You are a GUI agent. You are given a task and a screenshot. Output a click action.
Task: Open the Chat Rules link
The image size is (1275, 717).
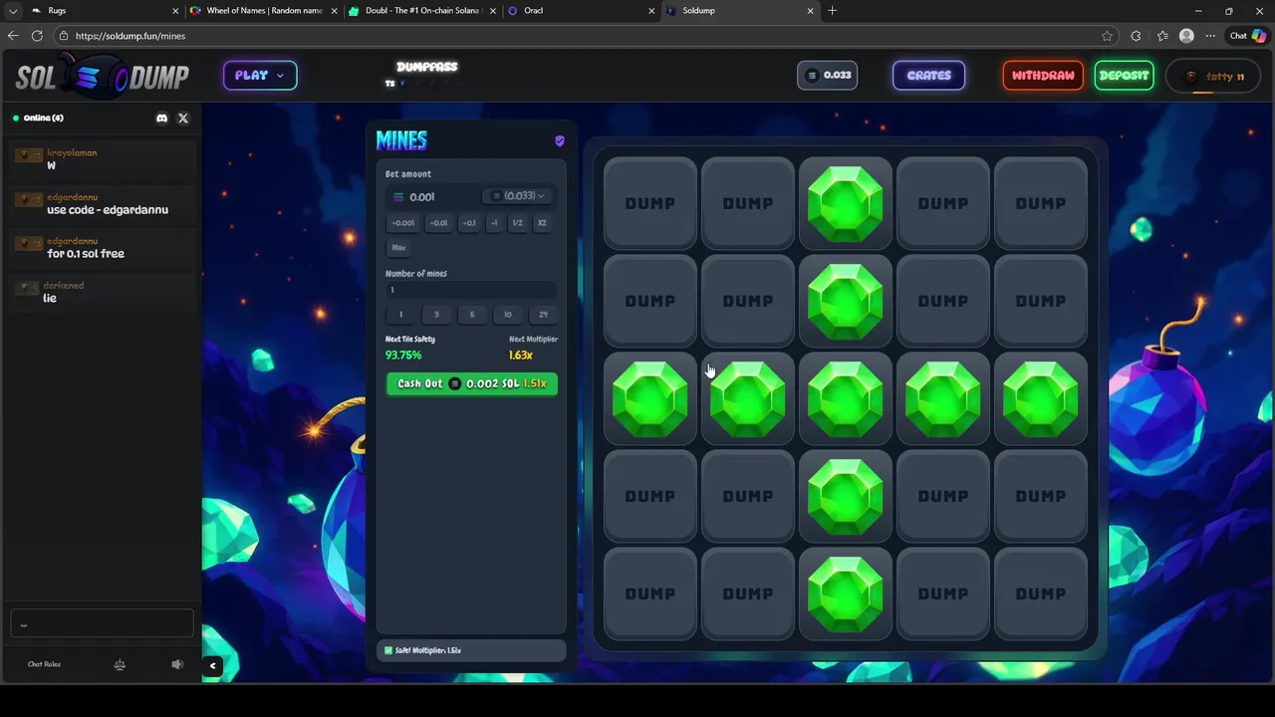[x=45, y=664]
